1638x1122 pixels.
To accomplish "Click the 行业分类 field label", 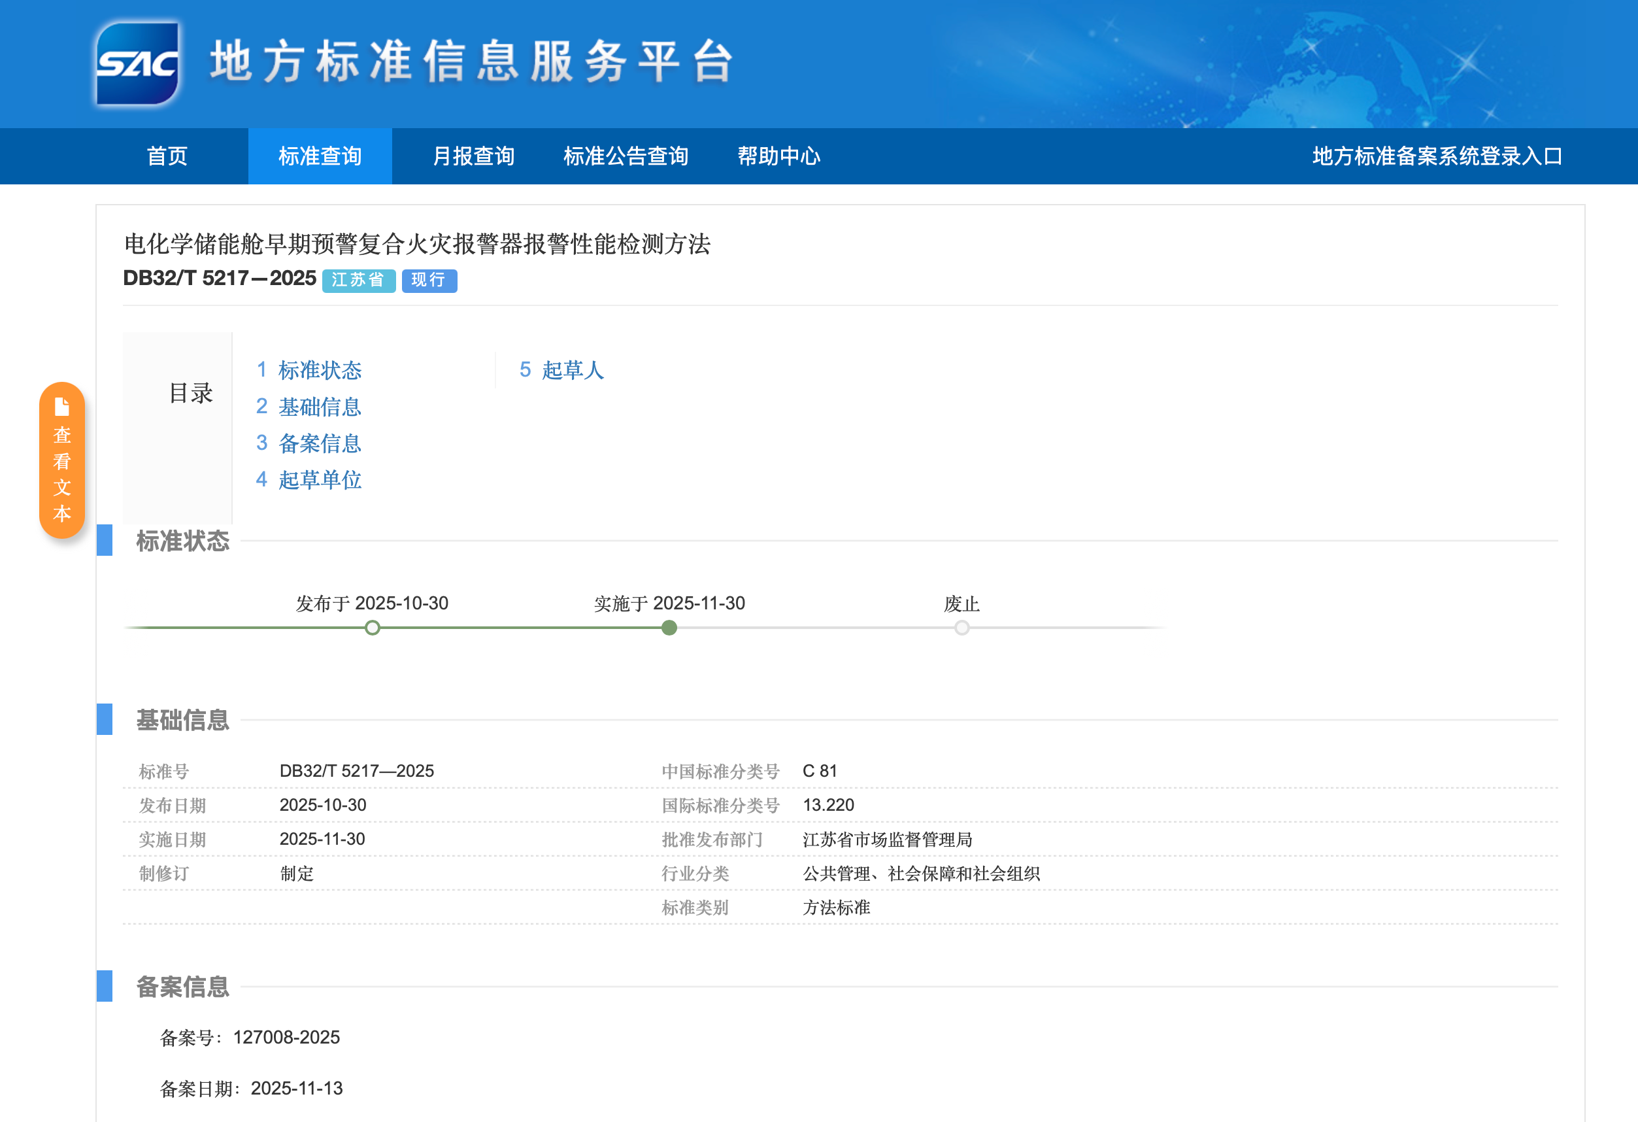I will (x=695, y=873).
